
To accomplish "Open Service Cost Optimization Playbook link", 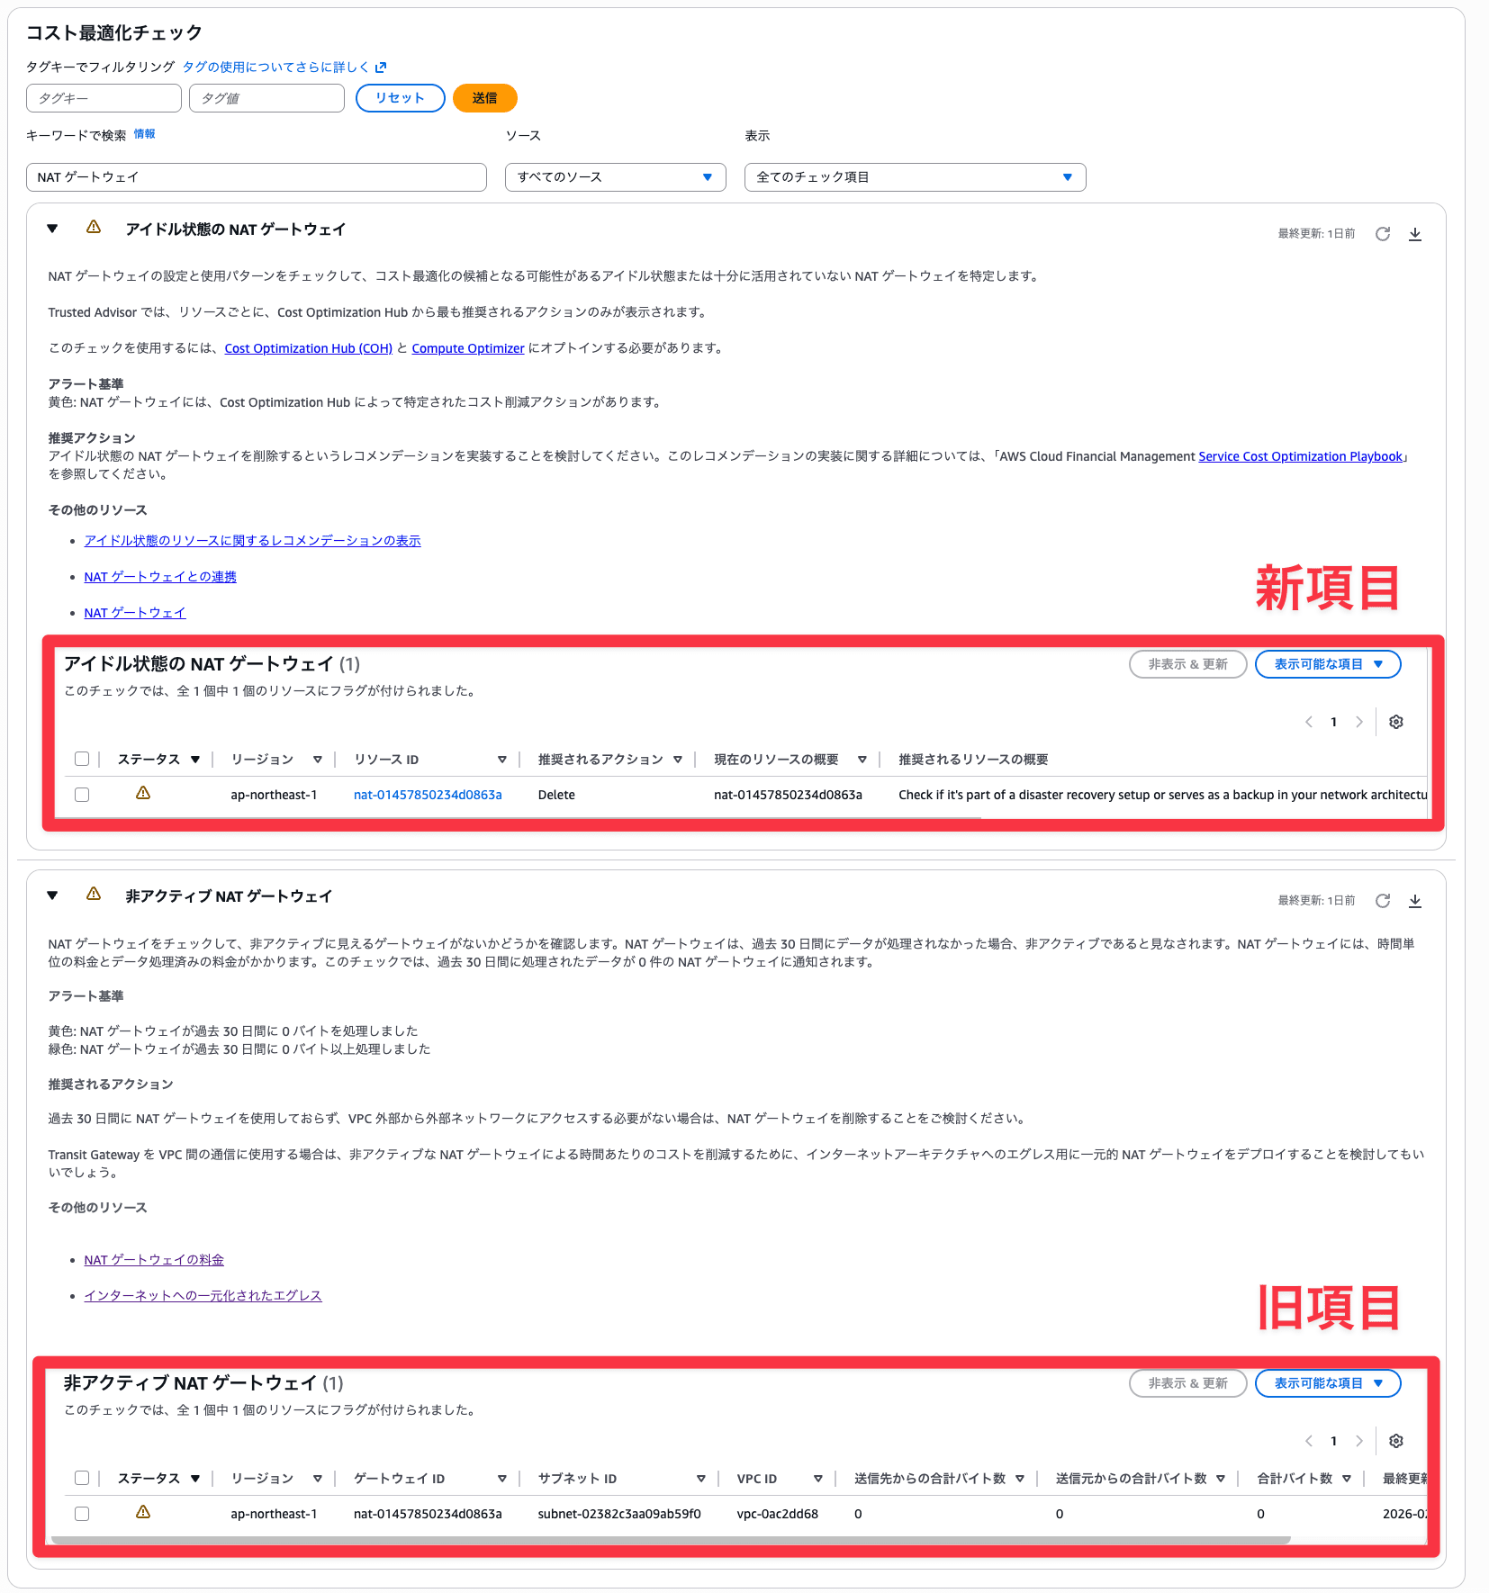I will [x=1300, y=456].
